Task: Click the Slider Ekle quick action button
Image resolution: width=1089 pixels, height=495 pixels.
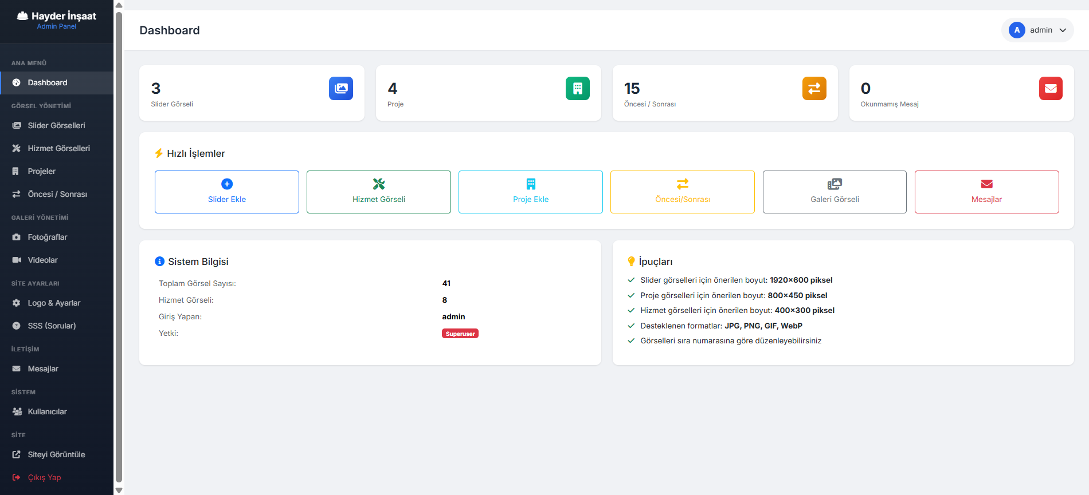Action: pos(227,192)
